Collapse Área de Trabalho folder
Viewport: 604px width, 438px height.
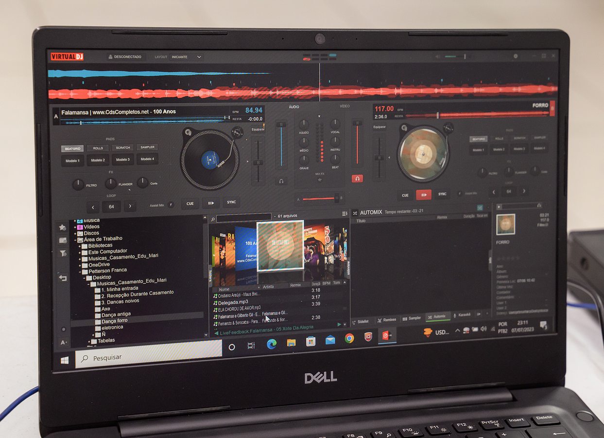[x=75, y=239]
